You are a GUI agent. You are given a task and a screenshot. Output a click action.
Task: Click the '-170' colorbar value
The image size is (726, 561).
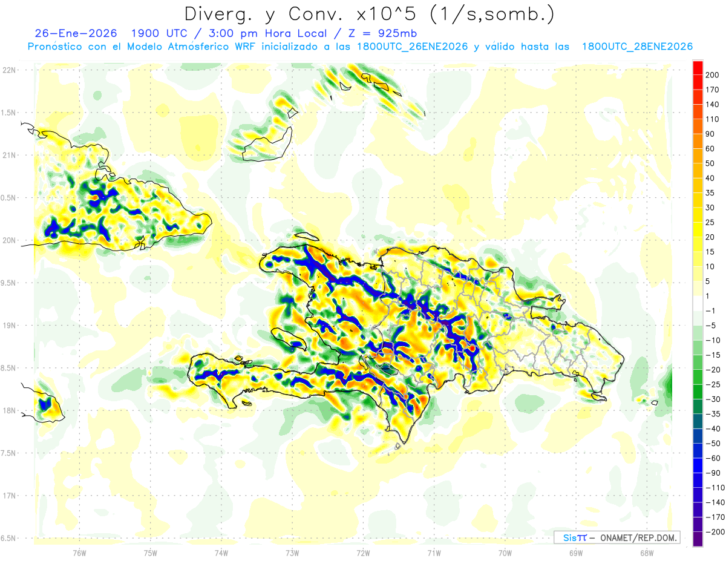pos(715,517)
